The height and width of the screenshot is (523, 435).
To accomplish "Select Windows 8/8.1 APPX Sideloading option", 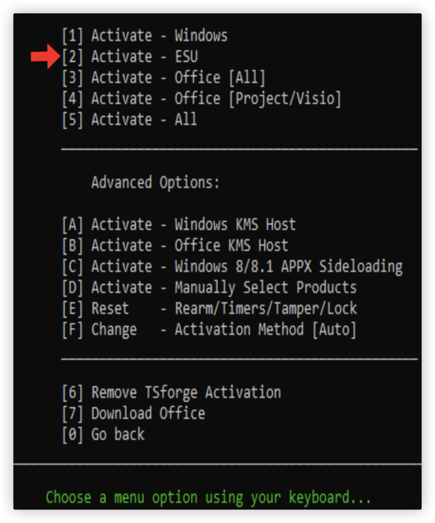I will point(232,267).
